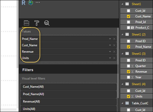Viewport: 153px width, 112px height.
Task: Check the Quarter field checkbox
Action: tap(129, 66)
